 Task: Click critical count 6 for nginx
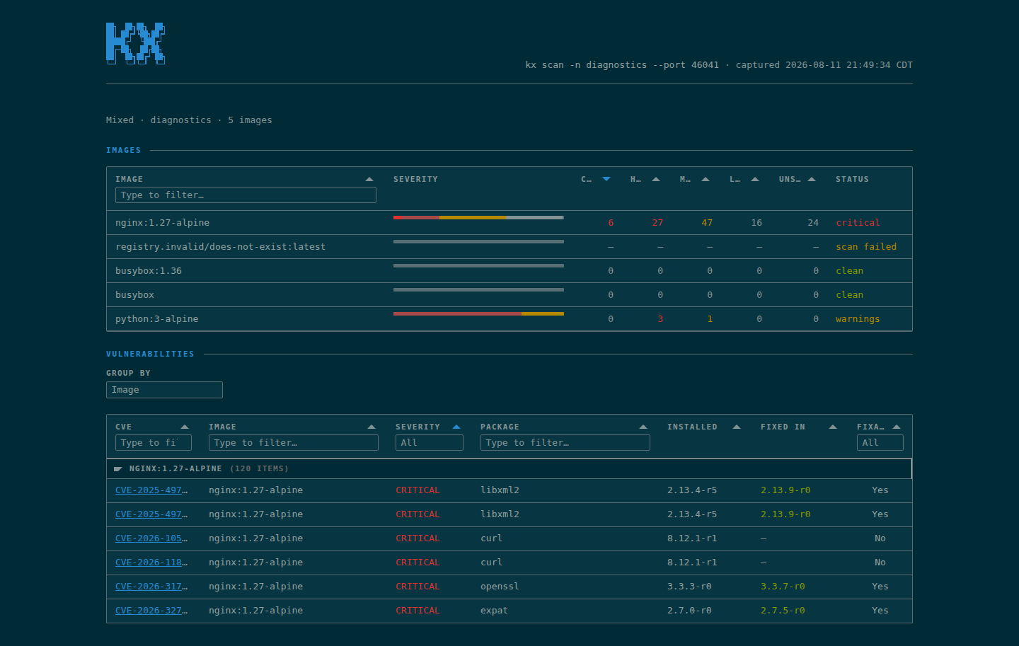click(611, 223)
